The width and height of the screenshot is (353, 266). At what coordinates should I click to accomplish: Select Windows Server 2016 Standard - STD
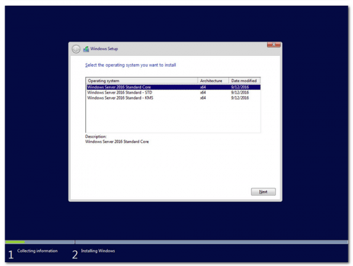pyautogui.click(x=173, y=92)
